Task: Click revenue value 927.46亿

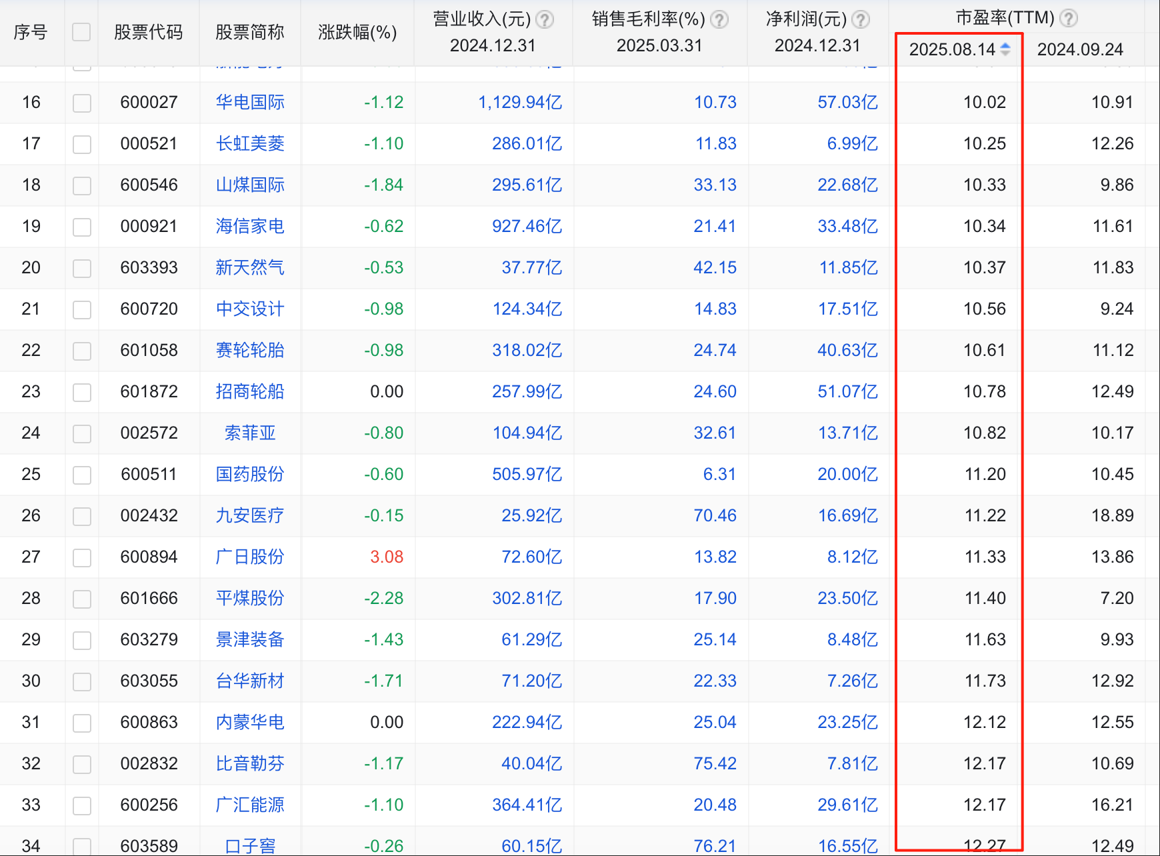Action: tap(527, 226)
